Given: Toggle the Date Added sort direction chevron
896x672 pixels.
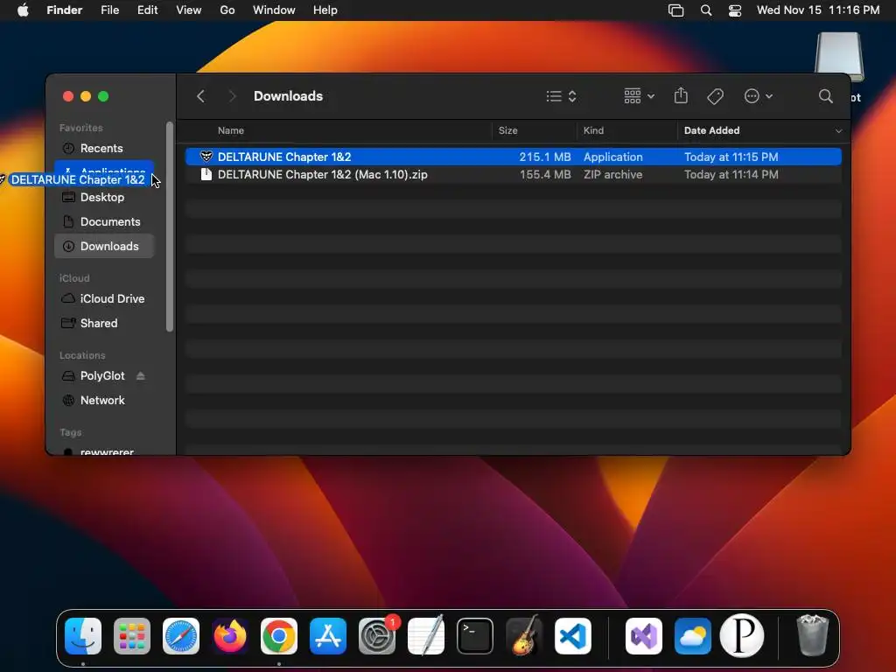Looking at the screenshot, I should [x=838, y=131].
